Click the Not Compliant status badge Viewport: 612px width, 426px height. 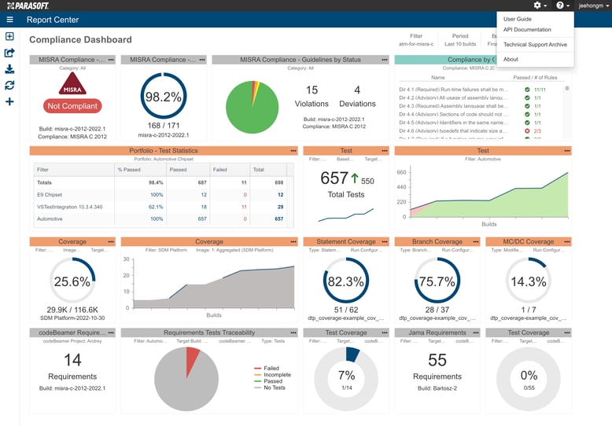coord(72,106)
